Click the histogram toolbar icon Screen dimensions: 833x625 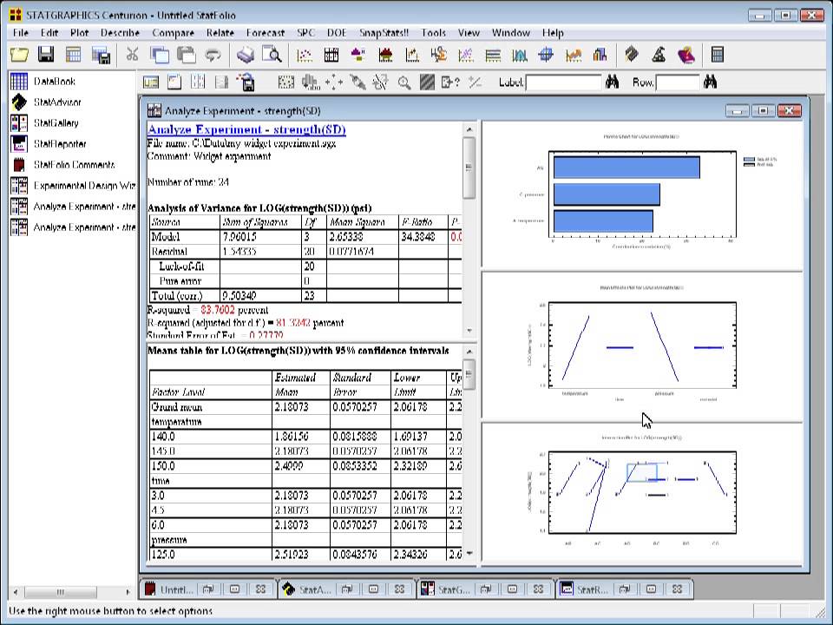(519, 55)
